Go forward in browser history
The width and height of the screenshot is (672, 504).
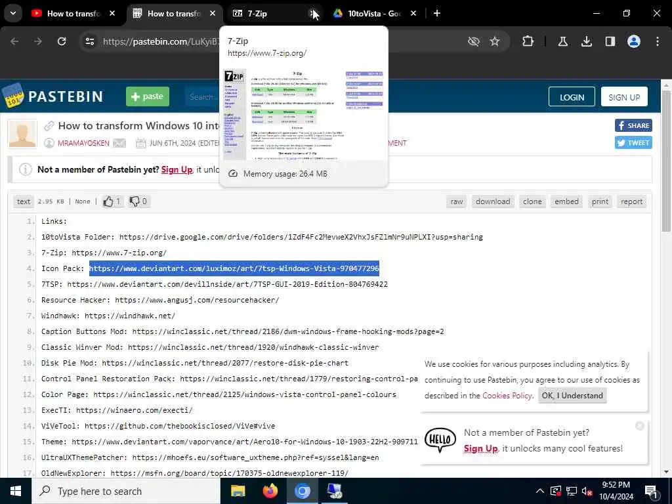37,41
